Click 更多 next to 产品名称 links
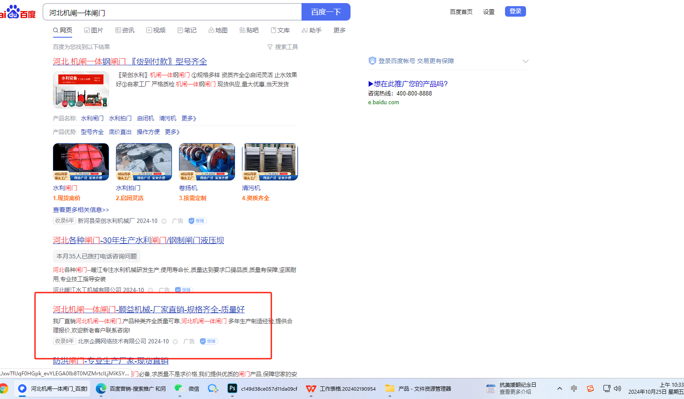Viewport: 684px width, 399px height. pyautogui.click(x=189, y=119)
